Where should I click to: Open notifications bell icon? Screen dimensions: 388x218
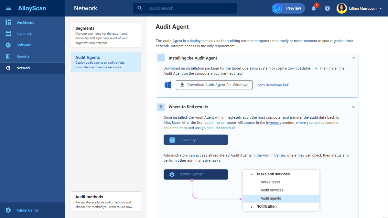314,8
